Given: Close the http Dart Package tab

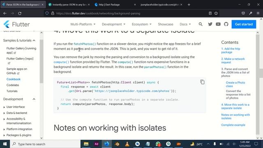Looking at the screenshot, I should (135, 5).
